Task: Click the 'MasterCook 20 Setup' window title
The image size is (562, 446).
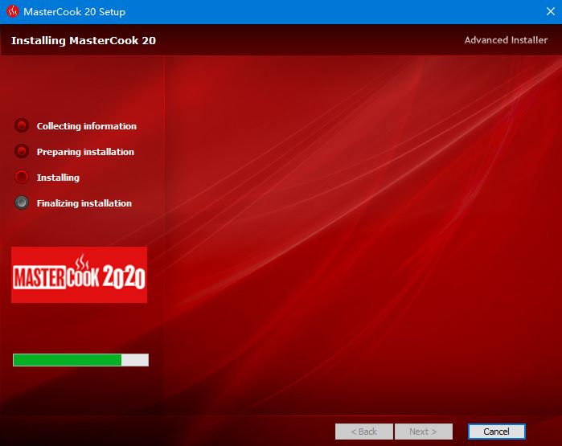Action: (75, 12)
